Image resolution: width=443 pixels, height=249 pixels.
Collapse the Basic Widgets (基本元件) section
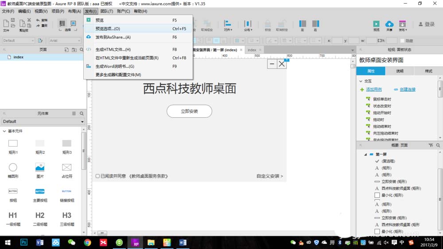click(x=4, y=131)
